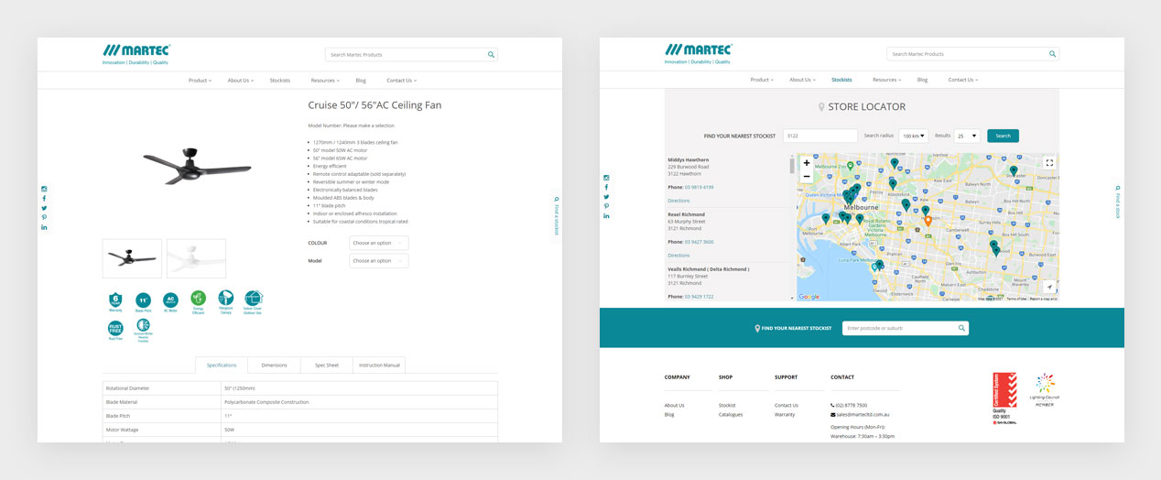Screen dimensions: 1161x480
Task: Select the Specifications tab
Action: pyautogui.click(x=222, y=365)
